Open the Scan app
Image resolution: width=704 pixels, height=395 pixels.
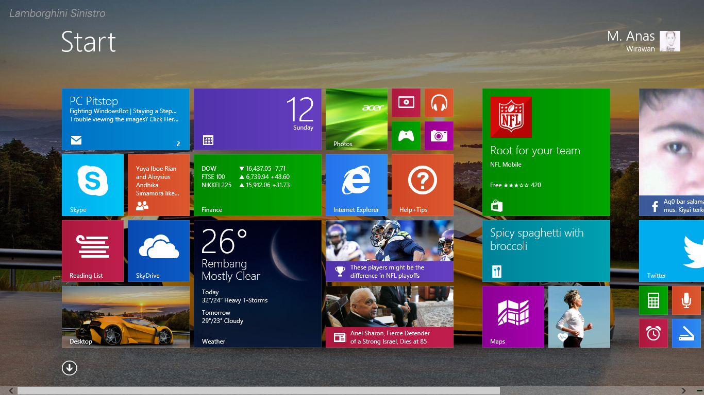point(686,333)
